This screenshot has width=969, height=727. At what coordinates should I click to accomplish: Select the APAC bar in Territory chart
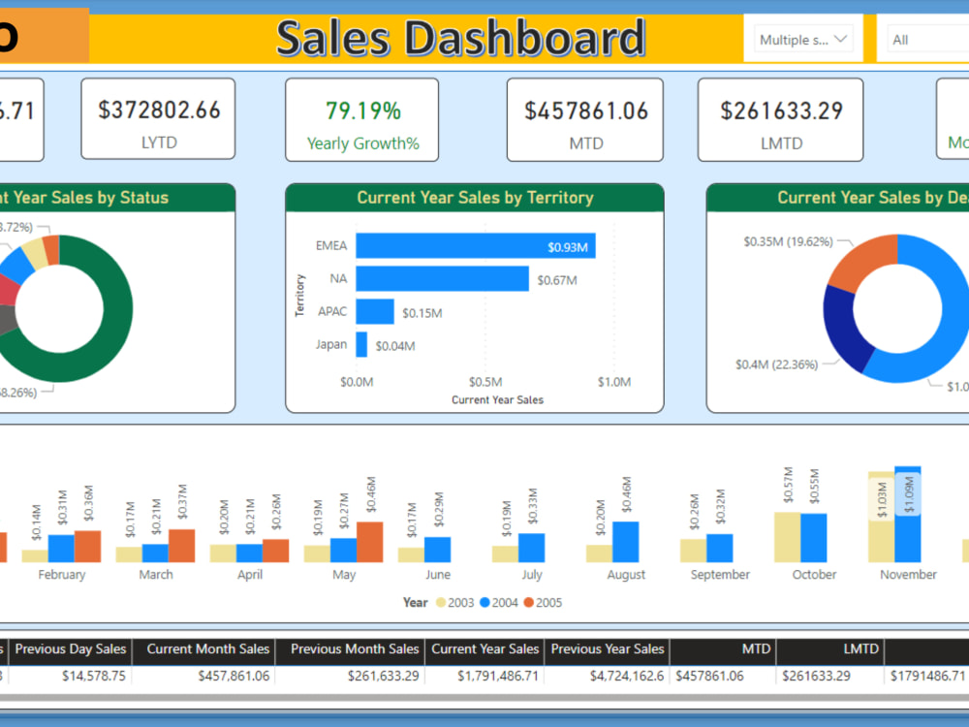(x=373, y=312)
